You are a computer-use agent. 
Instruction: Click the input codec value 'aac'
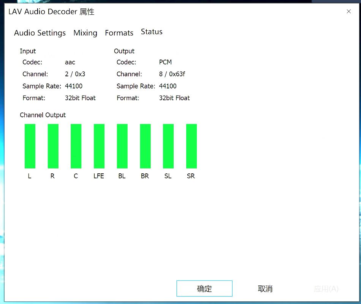70,62
